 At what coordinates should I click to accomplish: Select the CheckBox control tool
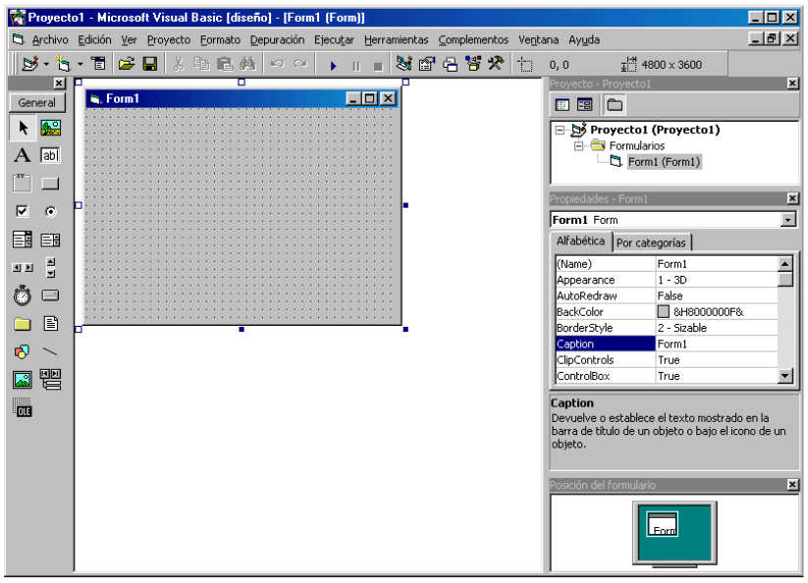[x=23, y=211]
